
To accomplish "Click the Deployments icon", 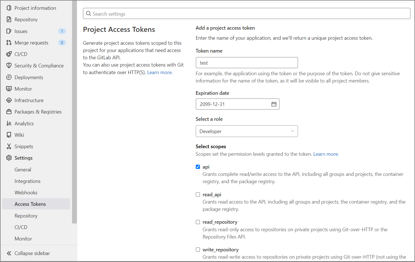I will point(9,77).
